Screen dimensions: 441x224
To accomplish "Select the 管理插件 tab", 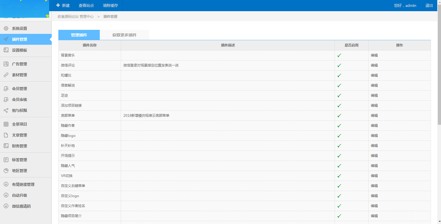I will coord(79,35).
